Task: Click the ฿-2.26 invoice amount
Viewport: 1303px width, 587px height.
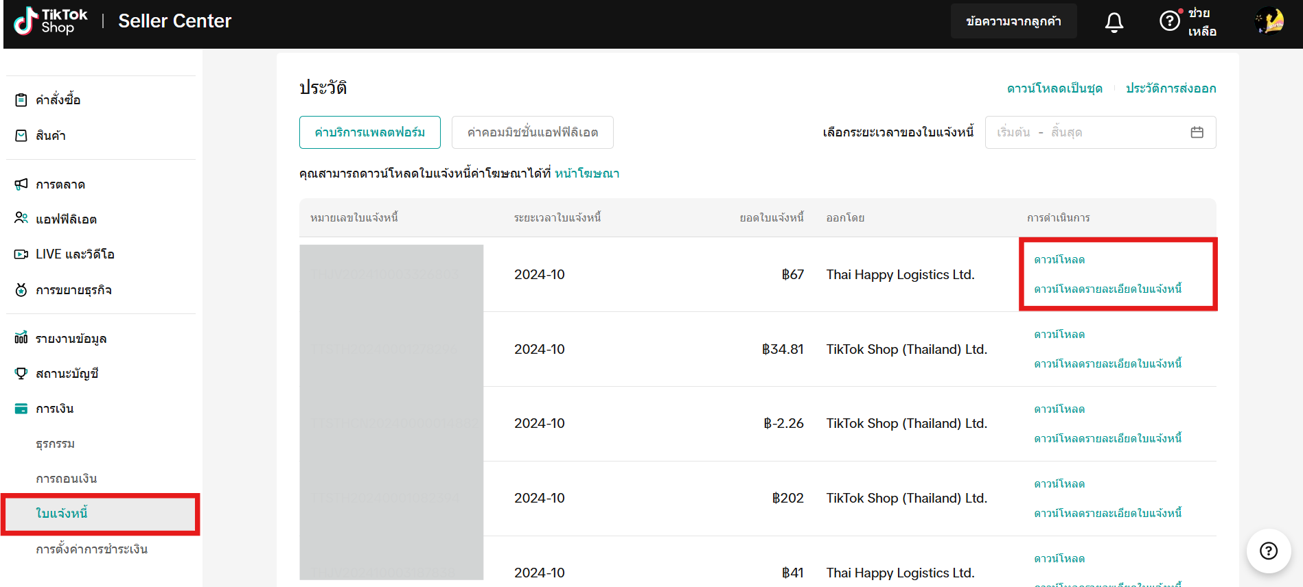Action: (784, 424)
